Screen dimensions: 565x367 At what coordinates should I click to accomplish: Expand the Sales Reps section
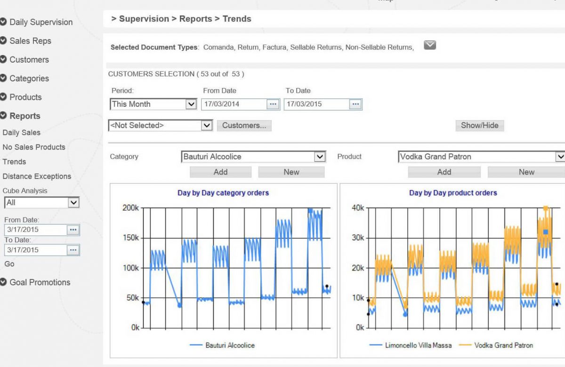coord(4,41)
